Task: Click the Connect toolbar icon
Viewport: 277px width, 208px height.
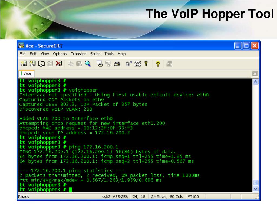Action: click(24, 63)
